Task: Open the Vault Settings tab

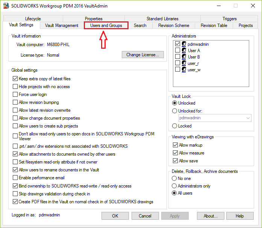Action: click(21, 25)
